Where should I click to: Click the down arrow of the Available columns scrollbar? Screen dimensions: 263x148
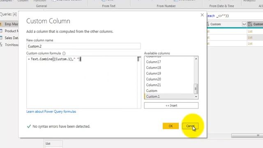click(x=196, y=97)
